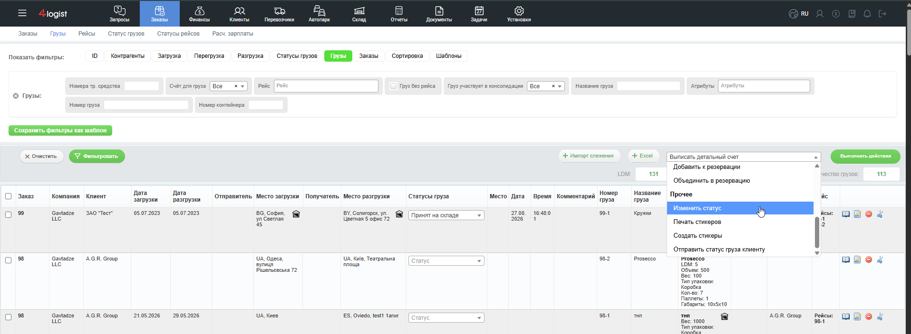The image size is (911, 334).
Task: Click the edit pencil icon for first order 98 row
Action: (x=857, y=260)
